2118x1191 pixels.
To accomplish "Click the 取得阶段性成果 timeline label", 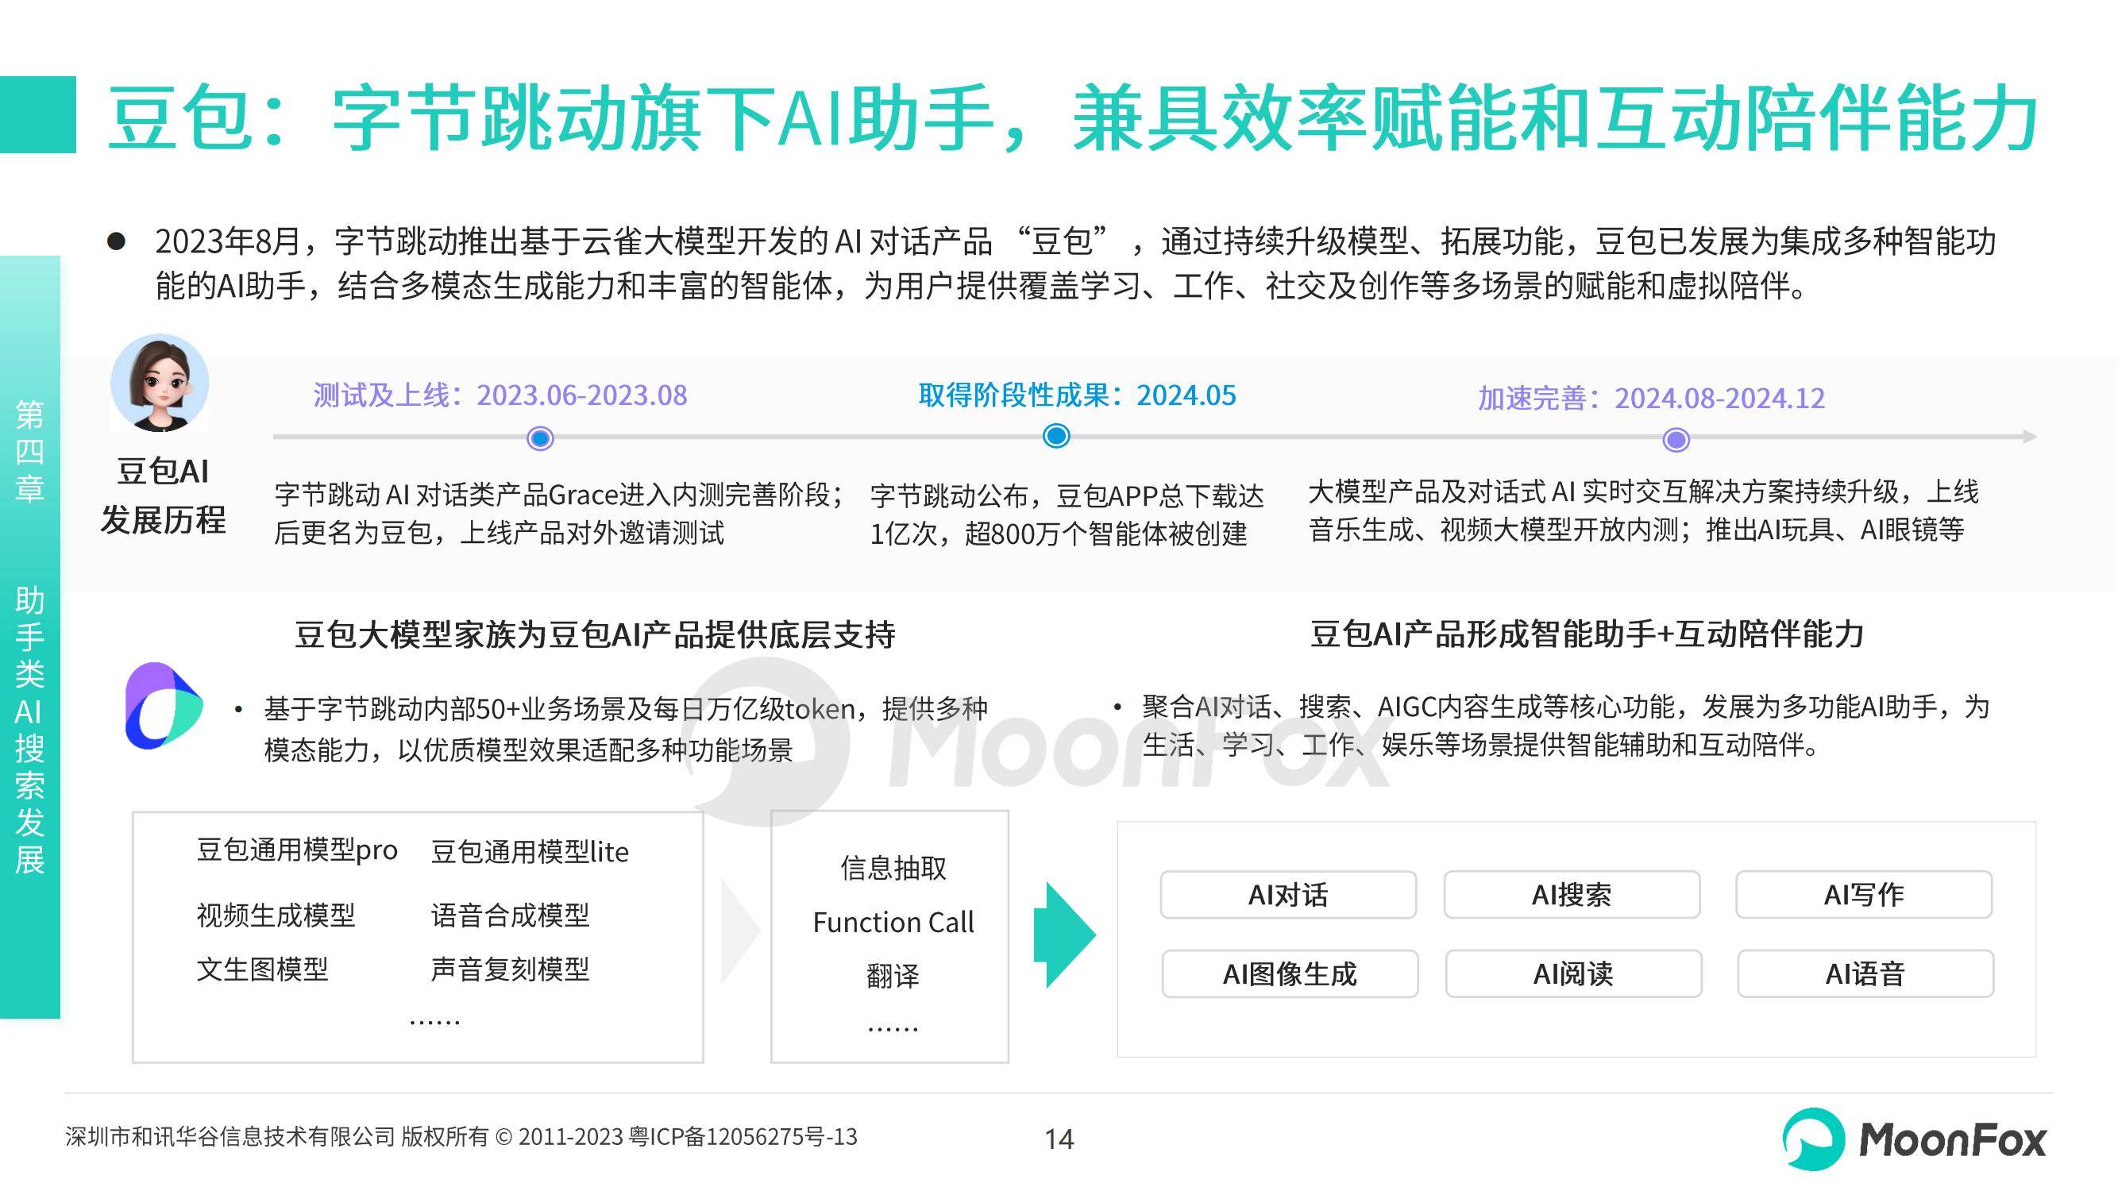I will click(x=1077, y=395).
